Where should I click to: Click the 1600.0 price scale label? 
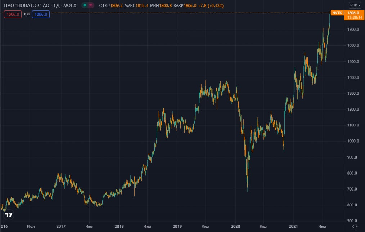[353, 45]
